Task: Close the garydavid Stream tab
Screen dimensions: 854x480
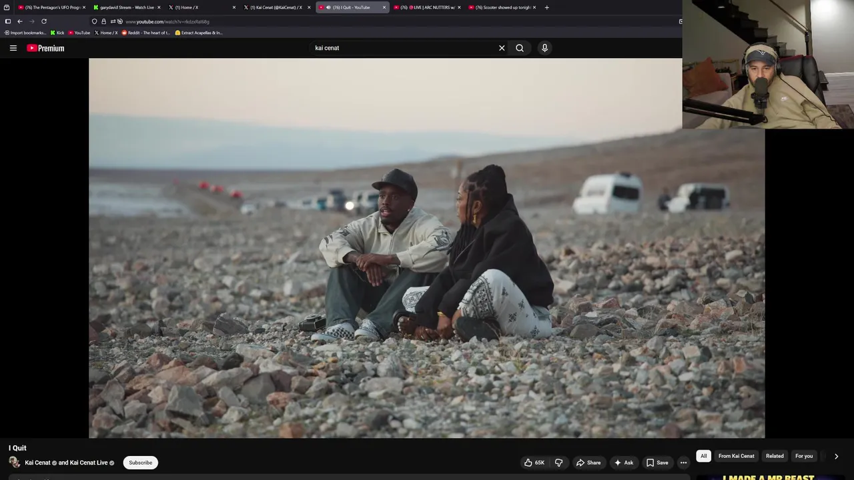Action: point(159,7)
